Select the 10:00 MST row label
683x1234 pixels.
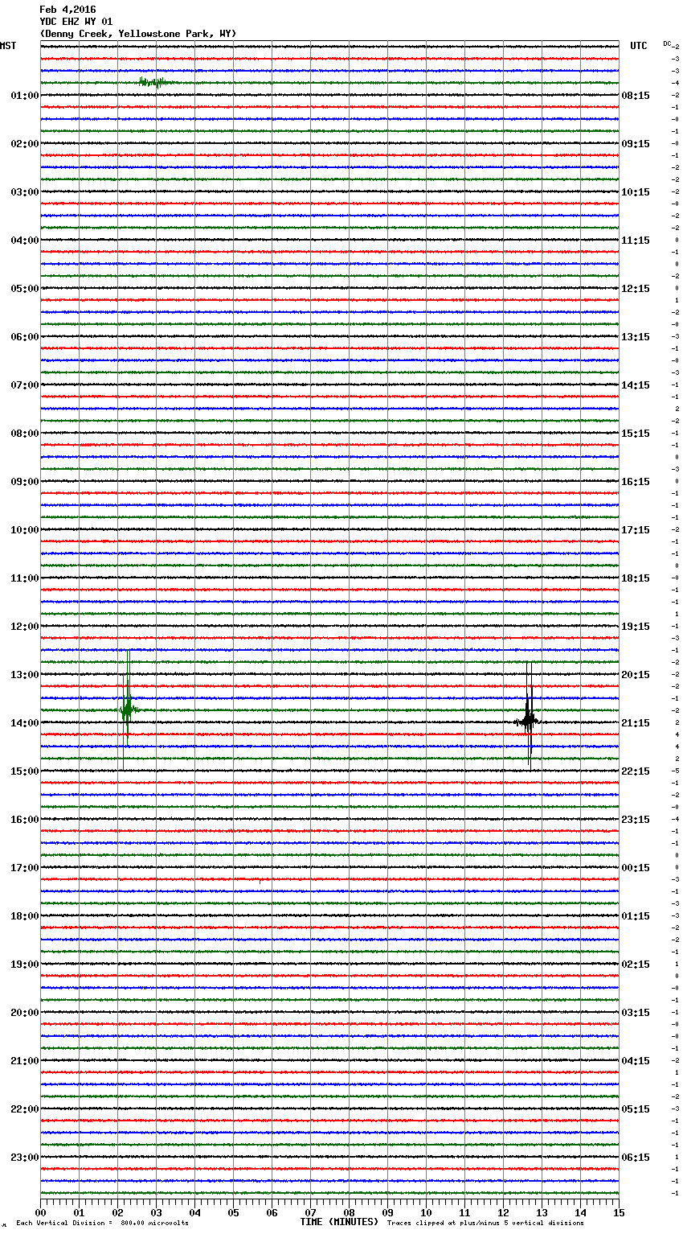pyautogui.click(x=24, y=530)
